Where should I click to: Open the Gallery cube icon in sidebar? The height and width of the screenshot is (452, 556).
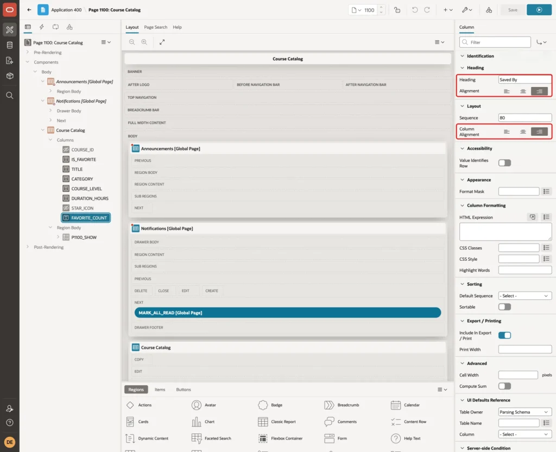10,76
